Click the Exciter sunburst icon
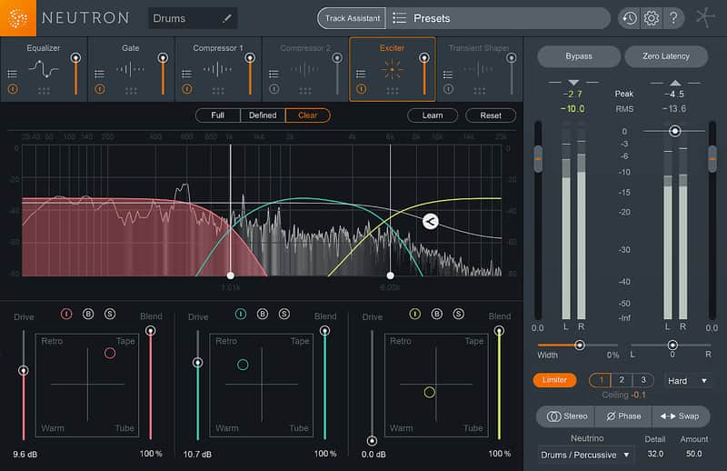Image resolution: width=727 pixels, height=471 pixels. coord(393,70)
